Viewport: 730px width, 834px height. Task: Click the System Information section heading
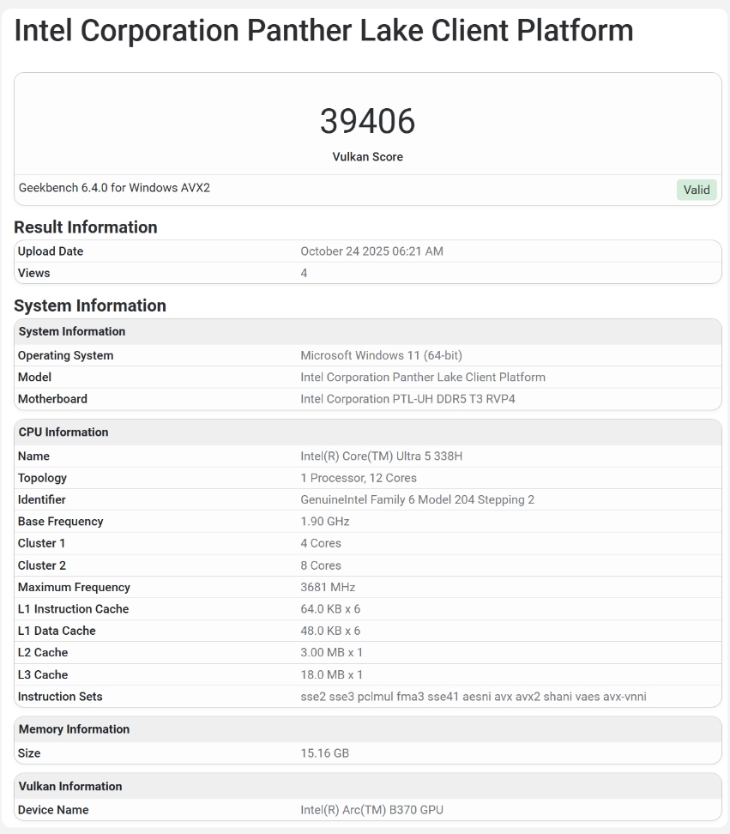pyautogui.click(x=90, y=305)
